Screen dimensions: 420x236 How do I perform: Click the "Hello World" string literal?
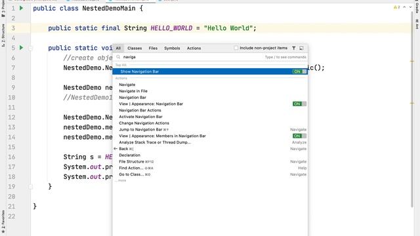point(228,28)
